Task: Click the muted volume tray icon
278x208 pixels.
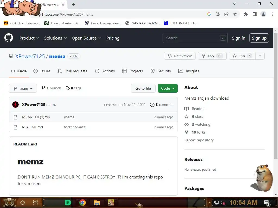Action: point(223,203)
